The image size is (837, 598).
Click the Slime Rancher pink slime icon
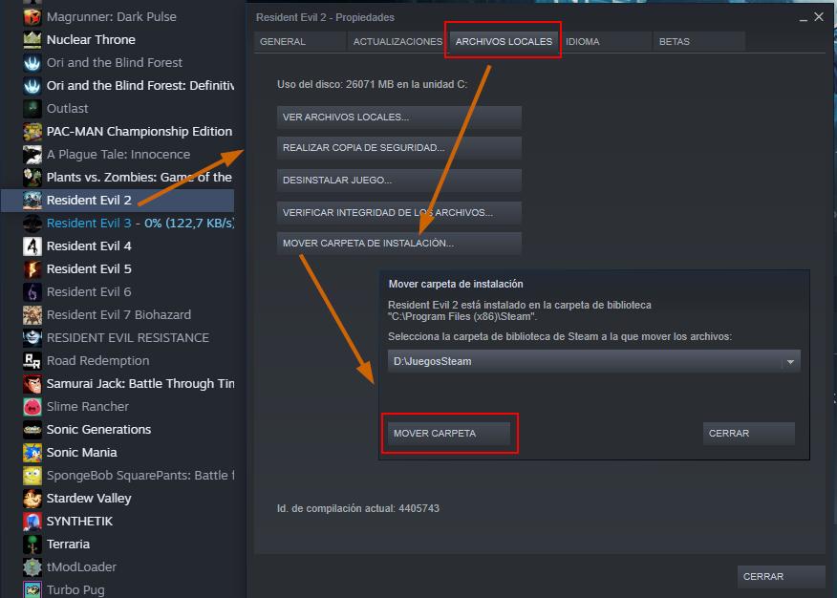32,407
